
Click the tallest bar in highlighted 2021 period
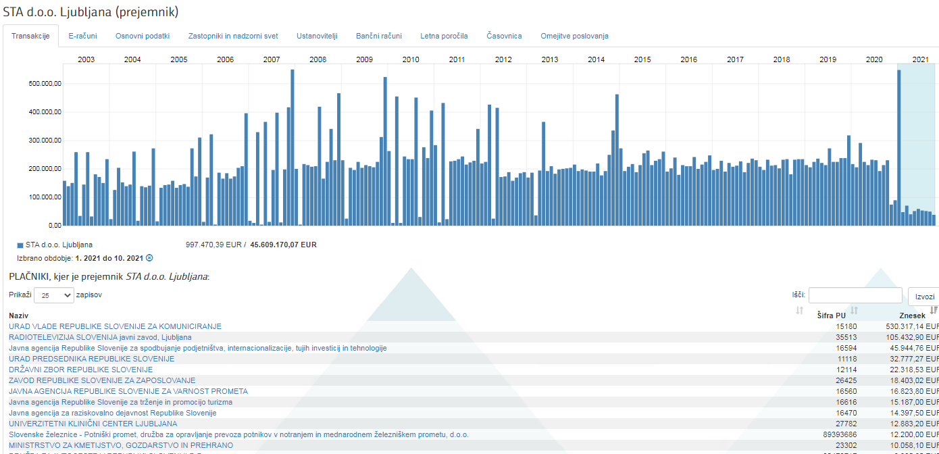[899, 149]
